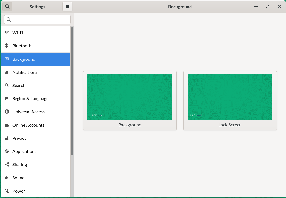Open Region & Language settings
This screenshot has height=198, width=286.
(x=36, y=98)
